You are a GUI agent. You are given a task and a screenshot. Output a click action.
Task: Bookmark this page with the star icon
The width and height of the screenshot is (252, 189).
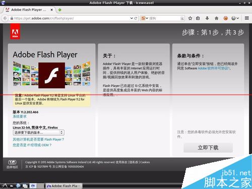pos(190,18)
